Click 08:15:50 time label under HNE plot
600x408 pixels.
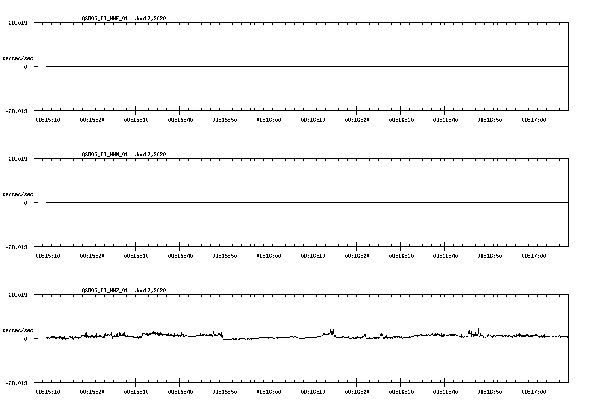[224, 120]
